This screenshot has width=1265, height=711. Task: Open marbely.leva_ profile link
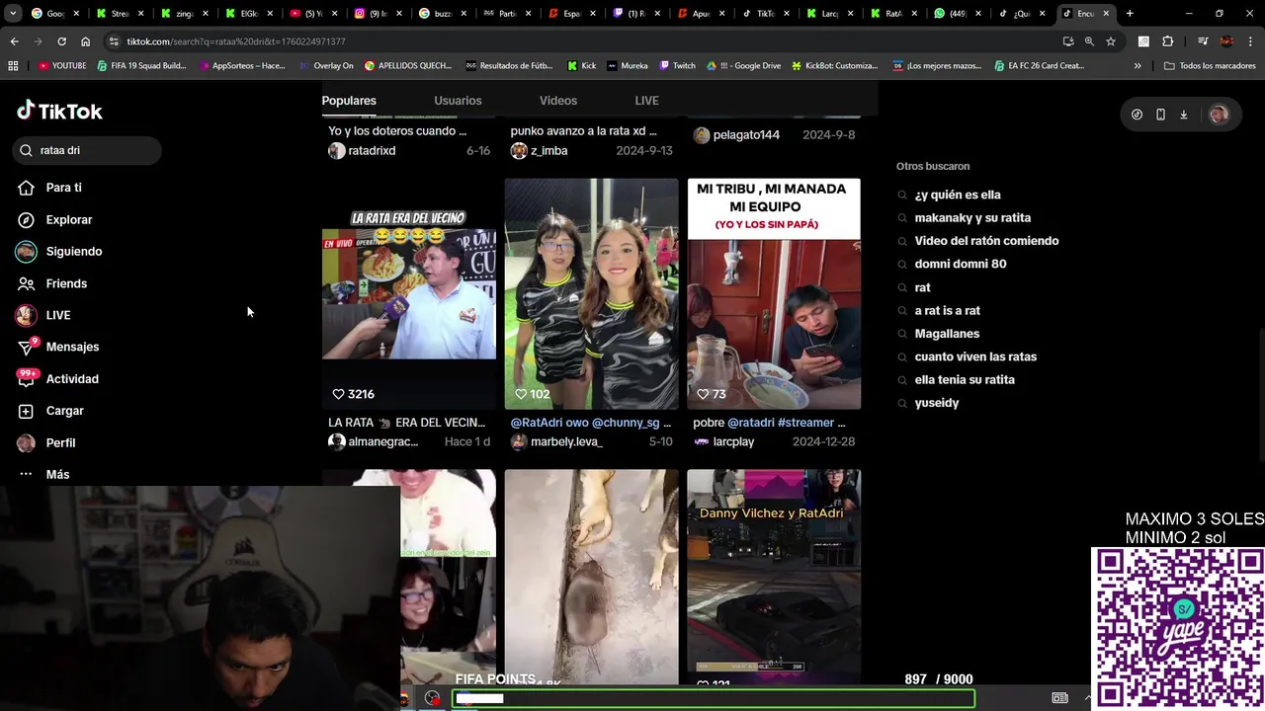556,441
